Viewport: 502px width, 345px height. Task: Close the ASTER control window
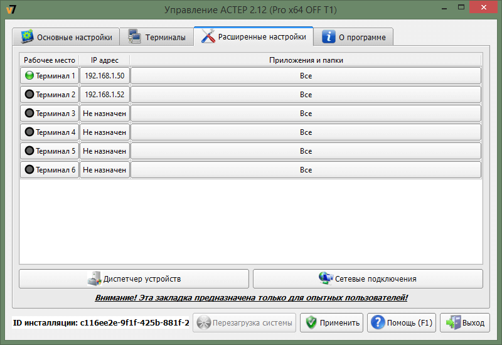[x=483, y=7]
